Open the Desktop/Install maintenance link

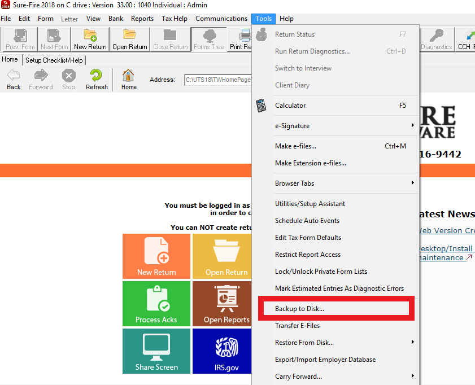[446, 253]
